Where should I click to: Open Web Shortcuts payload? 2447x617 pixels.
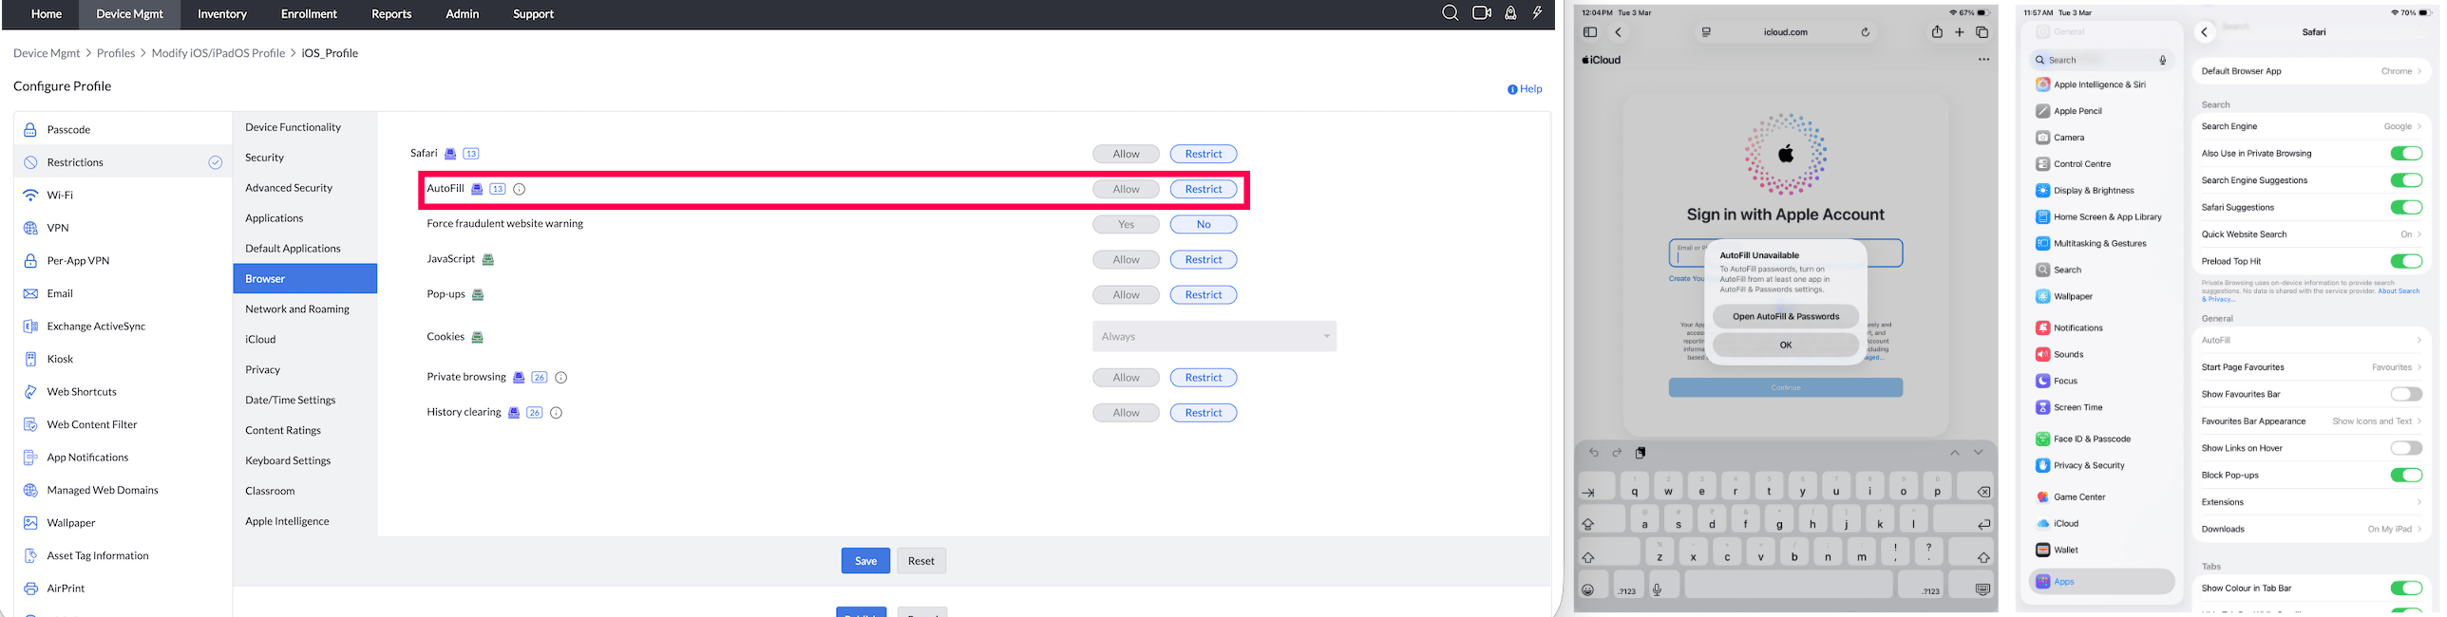point(123,391)
